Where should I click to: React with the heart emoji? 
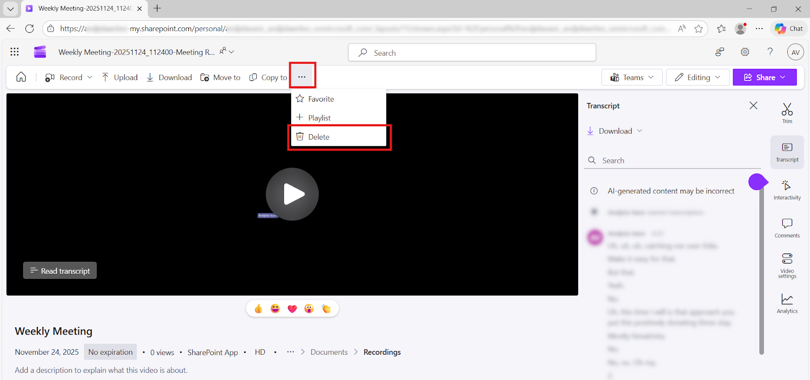pyautogui.click(x=292, y=309)
